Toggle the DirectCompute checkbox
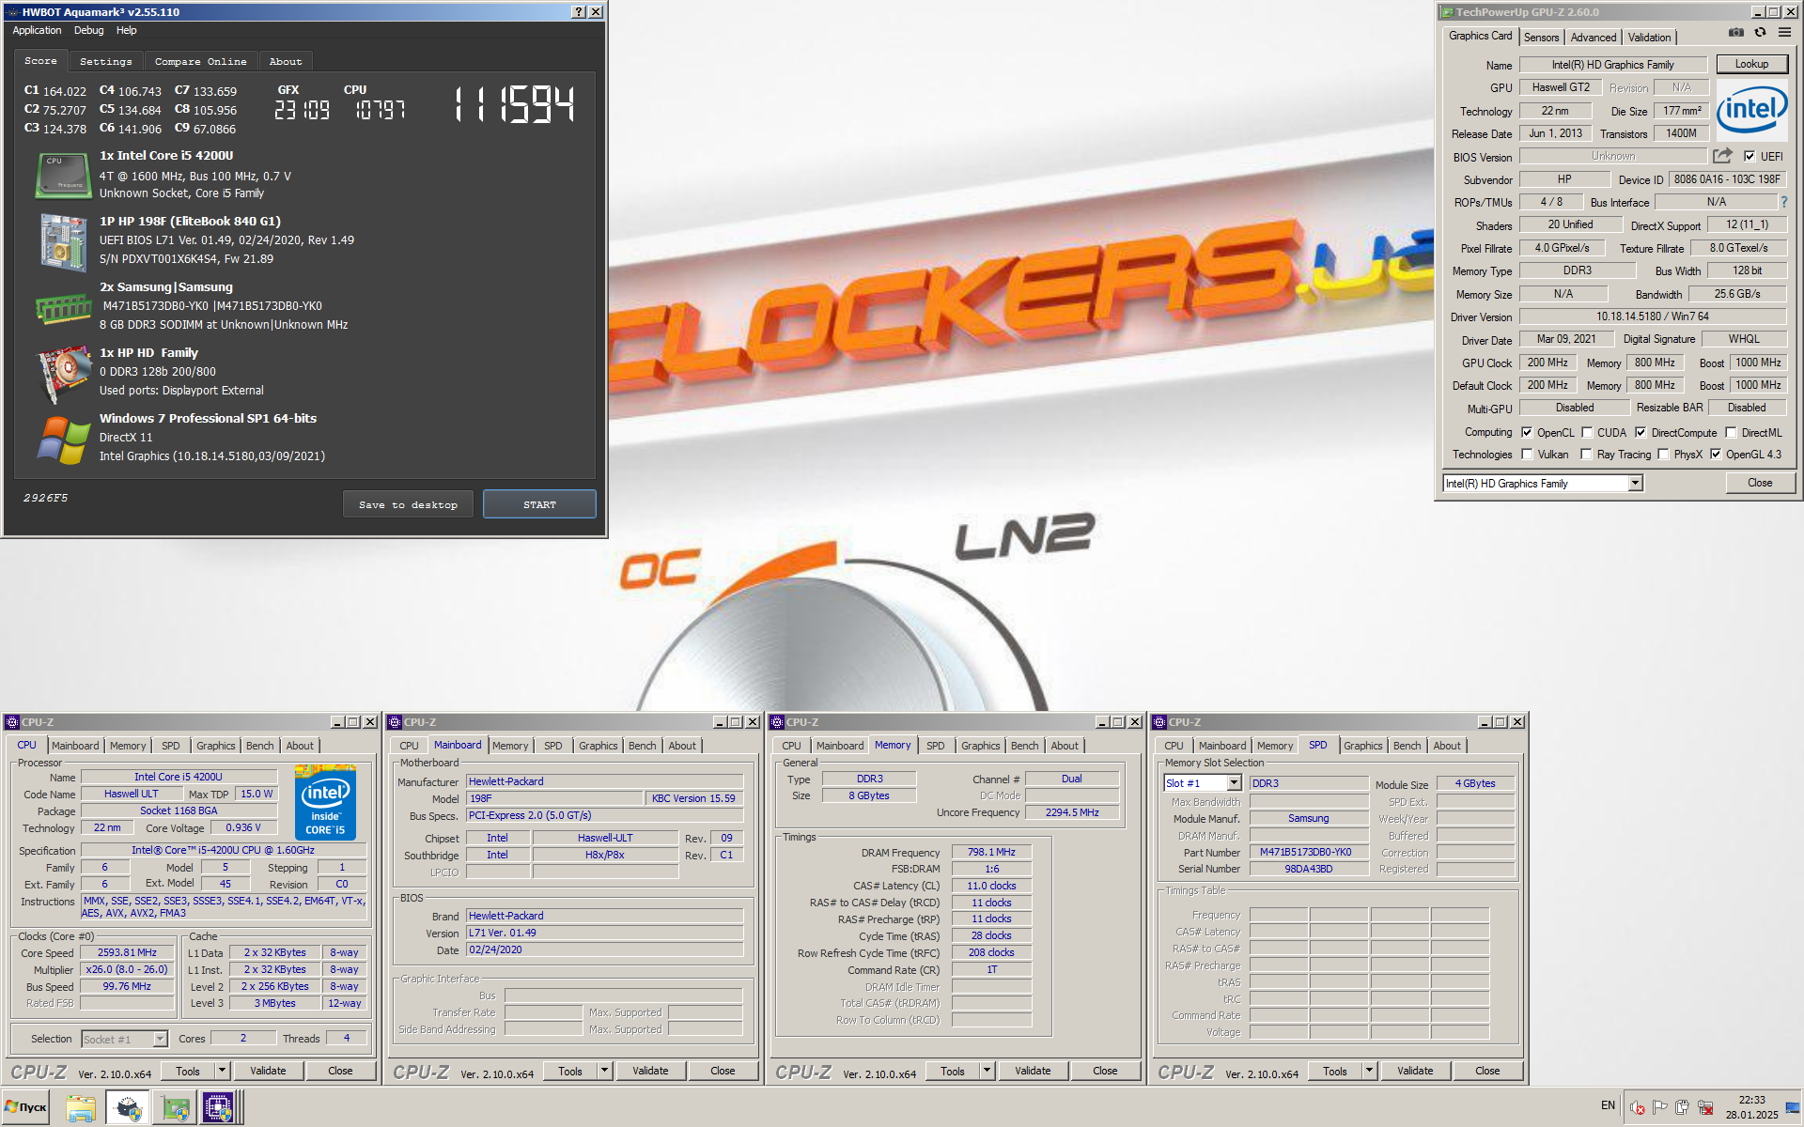Viewport: 1804px width, 1127px height. [x=1641, y=433]
